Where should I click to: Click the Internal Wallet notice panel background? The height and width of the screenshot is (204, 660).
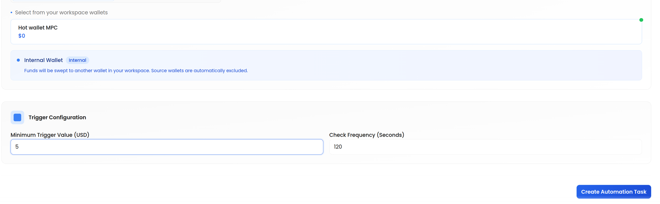coord(429,65)
